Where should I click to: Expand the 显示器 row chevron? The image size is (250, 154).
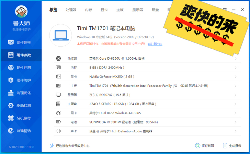click(236, 95)
